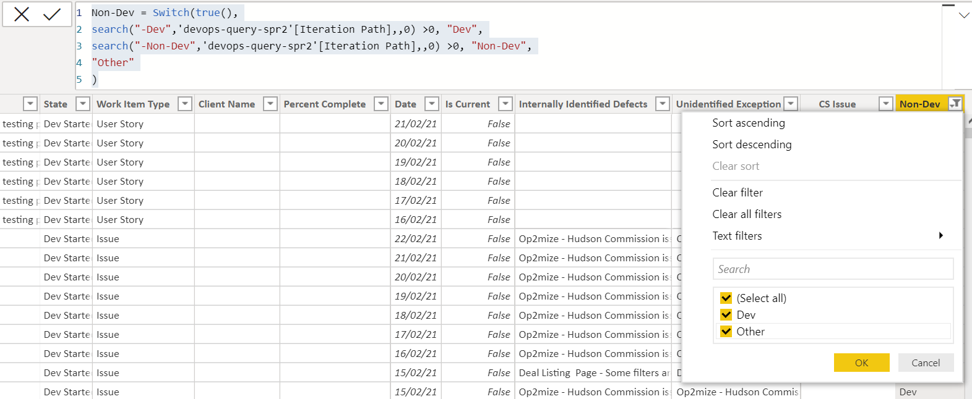
Task: Click the "Non-Dev" string in formula line 3
Action: tap(499, 46)
